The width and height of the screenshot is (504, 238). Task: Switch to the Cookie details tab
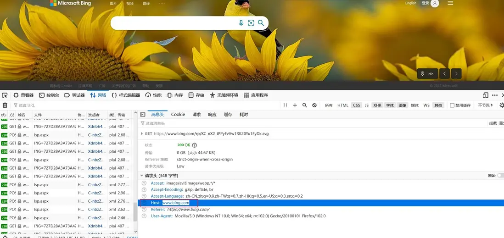click(x=178, y=114)
